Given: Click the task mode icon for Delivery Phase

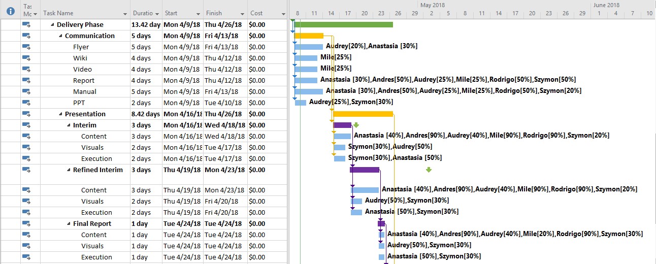Looking at the screenshot, I should point(26,24).
